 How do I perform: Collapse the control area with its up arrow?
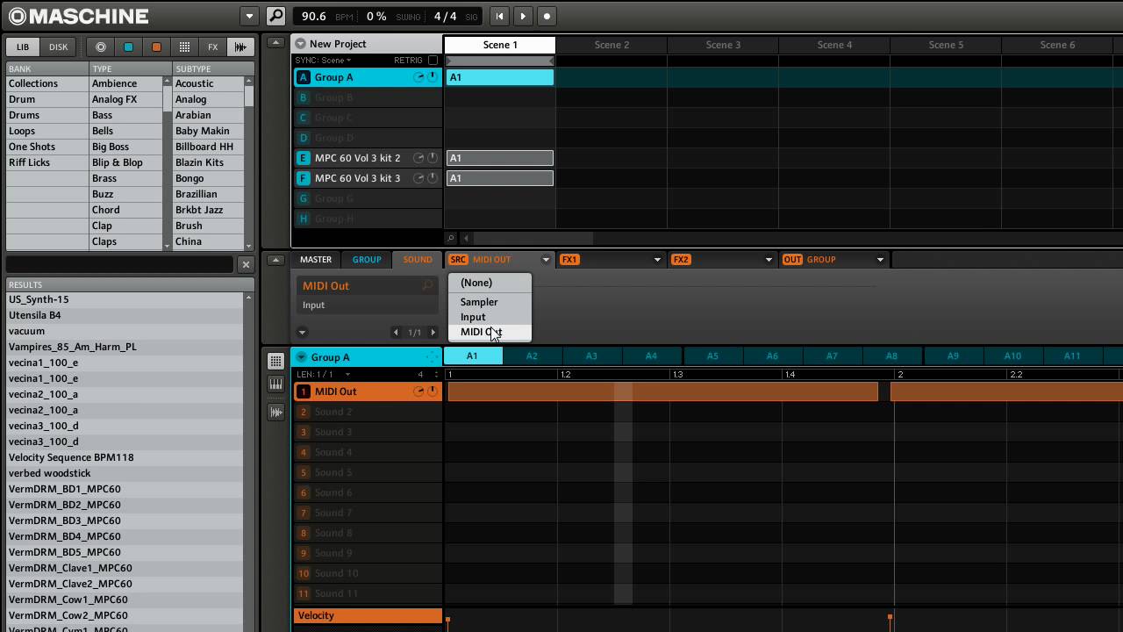point(275,260)
